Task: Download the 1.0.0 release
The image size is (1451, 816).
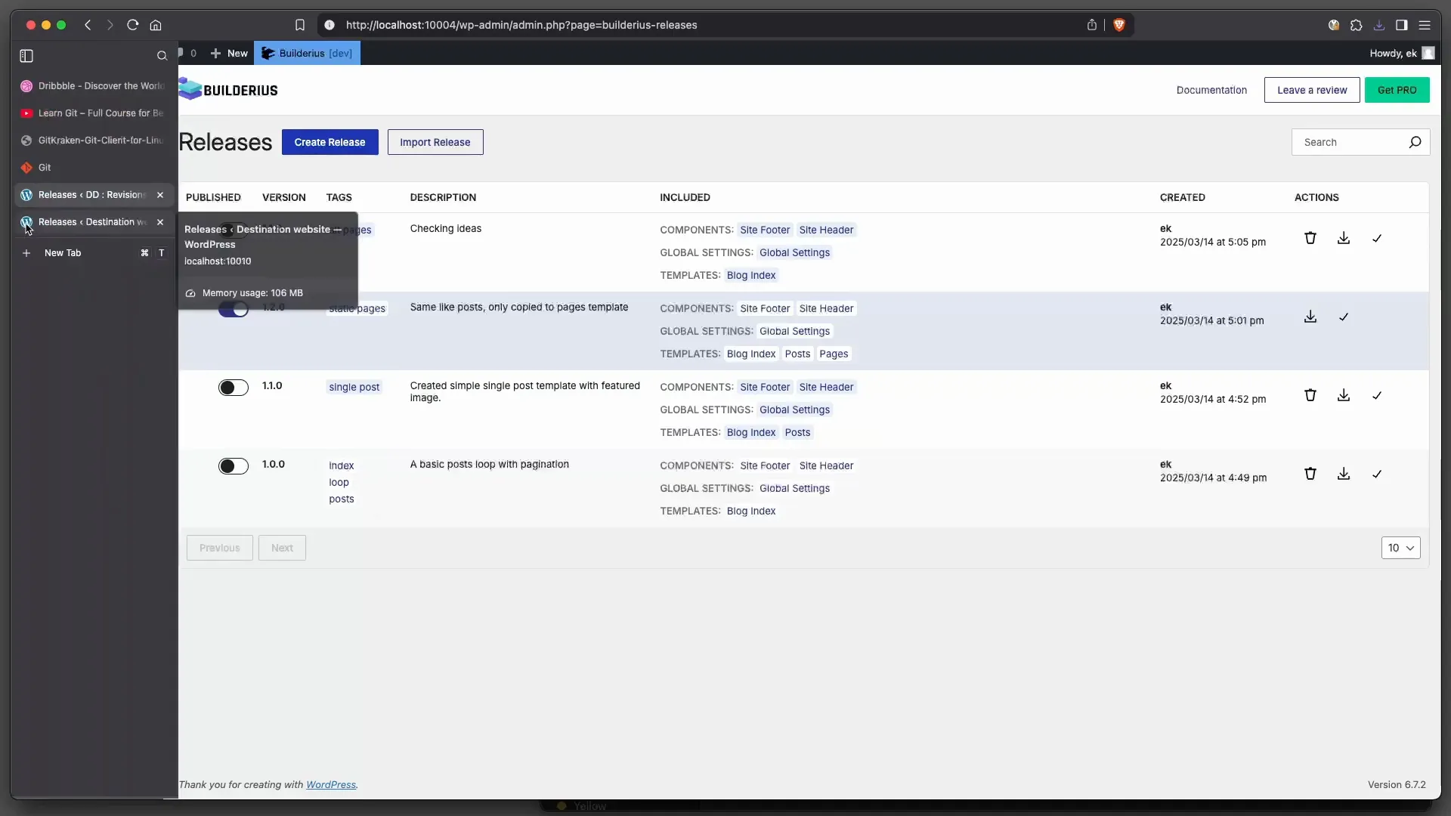Action: (x=1343, y=474)
